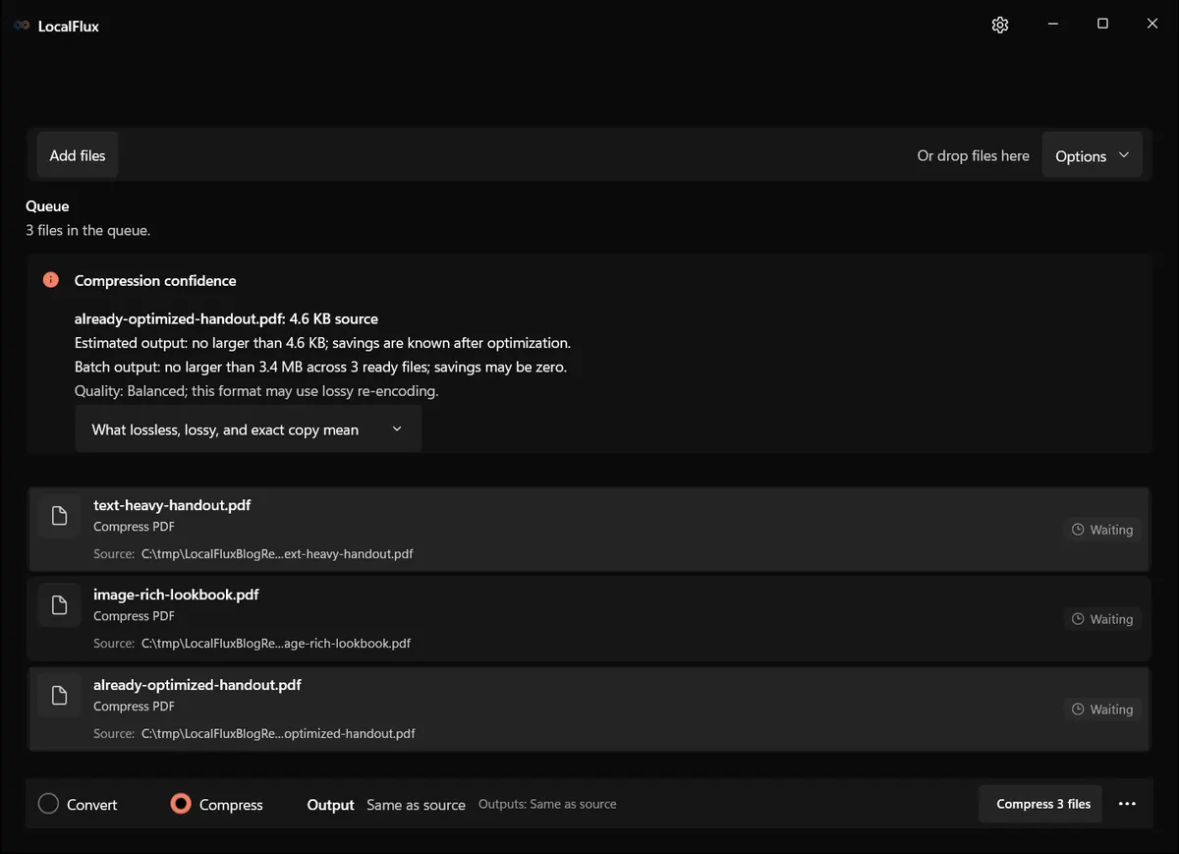
Task: Maximize the LocalFlux window
Action: tap(1102, 25)
